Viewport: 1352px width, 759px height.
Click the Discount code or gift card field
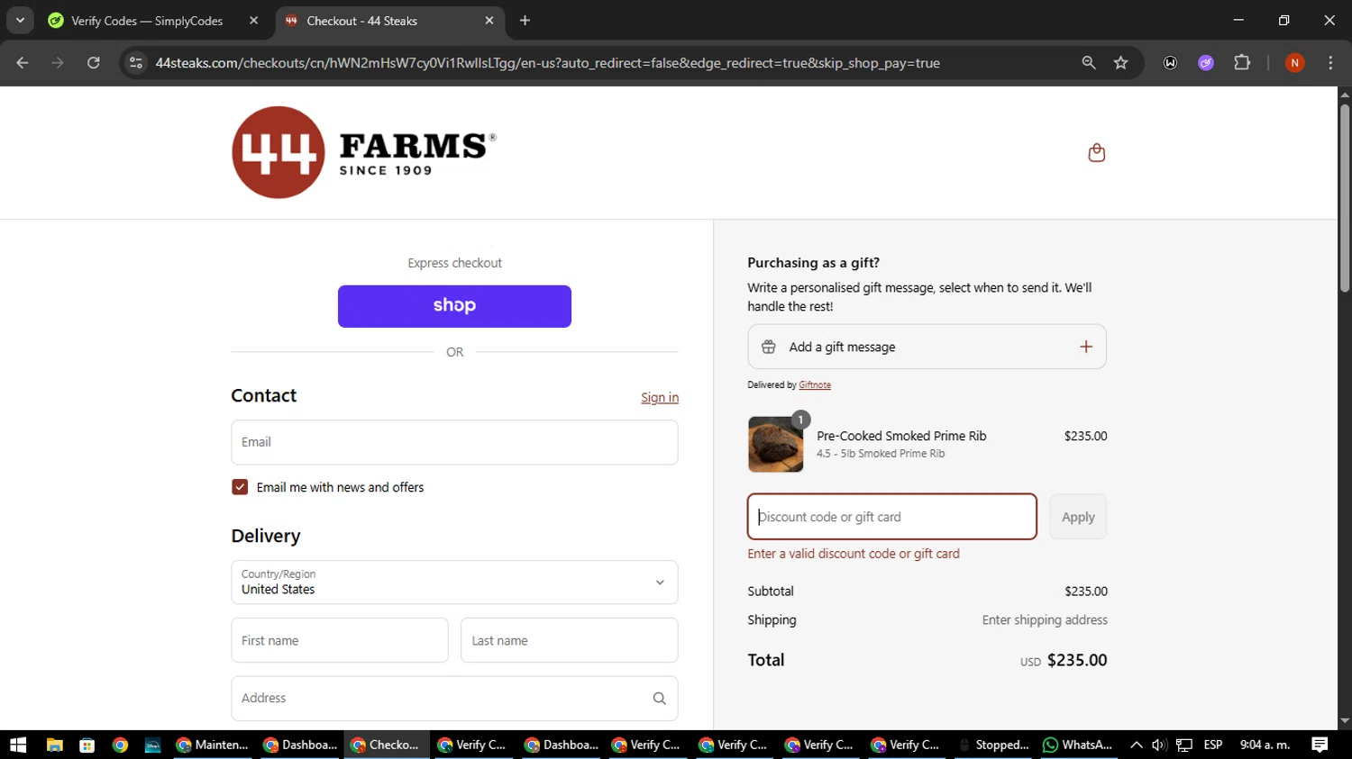point(892,517)
